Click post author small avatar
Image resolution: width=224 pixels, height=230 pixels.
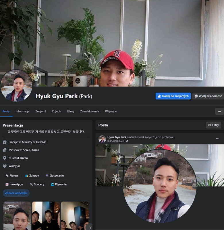click(102, 139)
